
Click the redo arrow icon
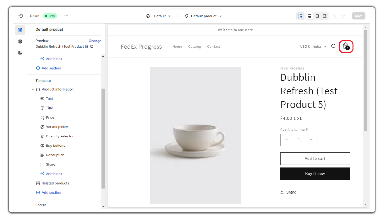pos(344,16)
